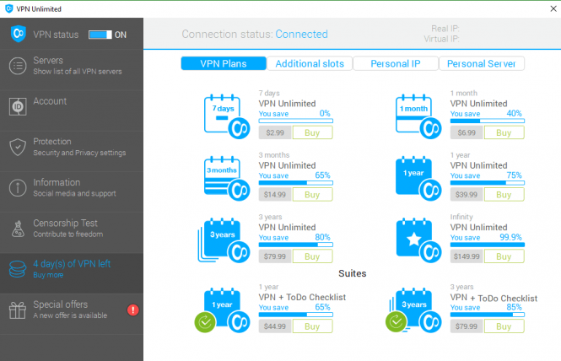Select the Infinity star calendar icon
This screenshot has width=561, height=361.
pyautogui.click(x=418, y=240)
